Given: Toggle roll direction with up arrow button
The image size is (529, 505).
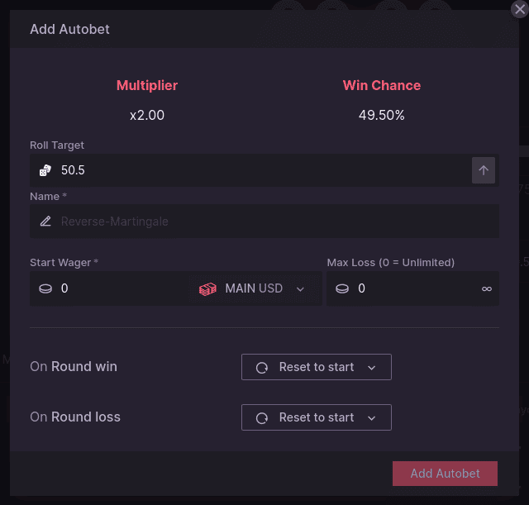Looking at the screenshot, I should 483,170.
